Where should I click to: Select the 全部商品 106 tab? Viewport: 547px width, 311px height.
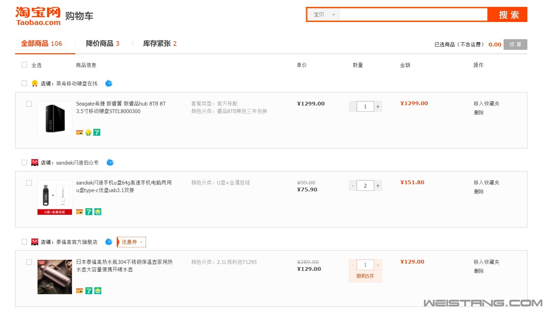pos(42,44)
